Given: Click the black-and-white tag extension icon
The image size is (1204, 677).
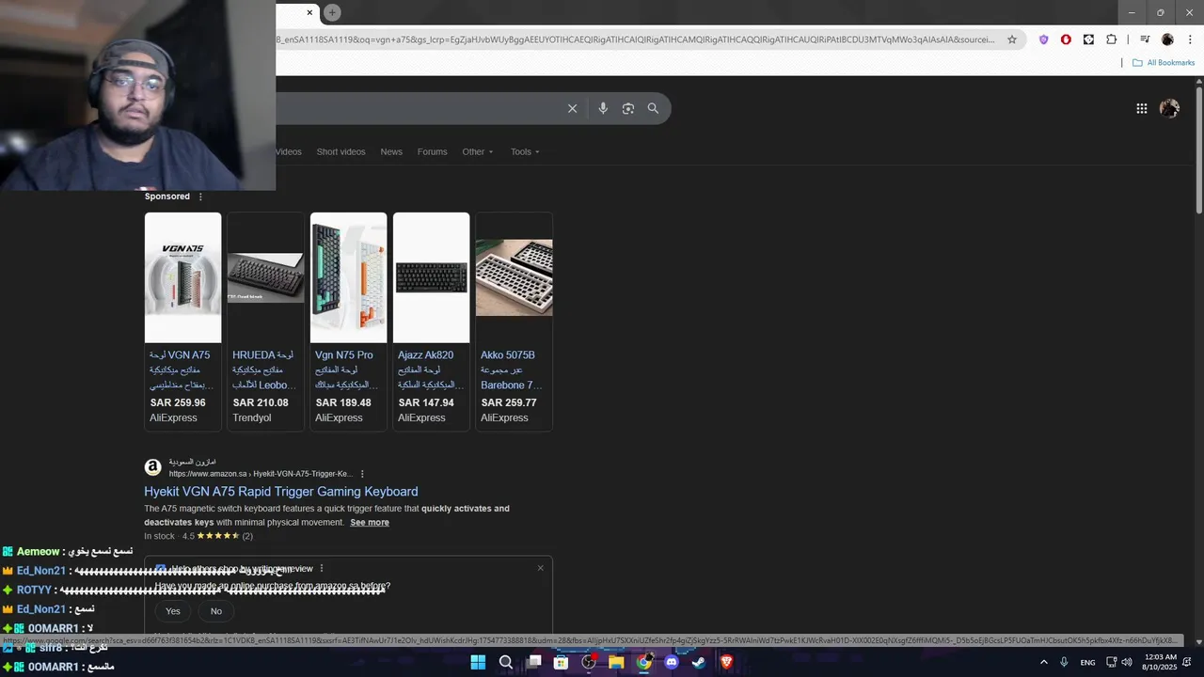Looking at the screenshot, I should click(1088, 39).
